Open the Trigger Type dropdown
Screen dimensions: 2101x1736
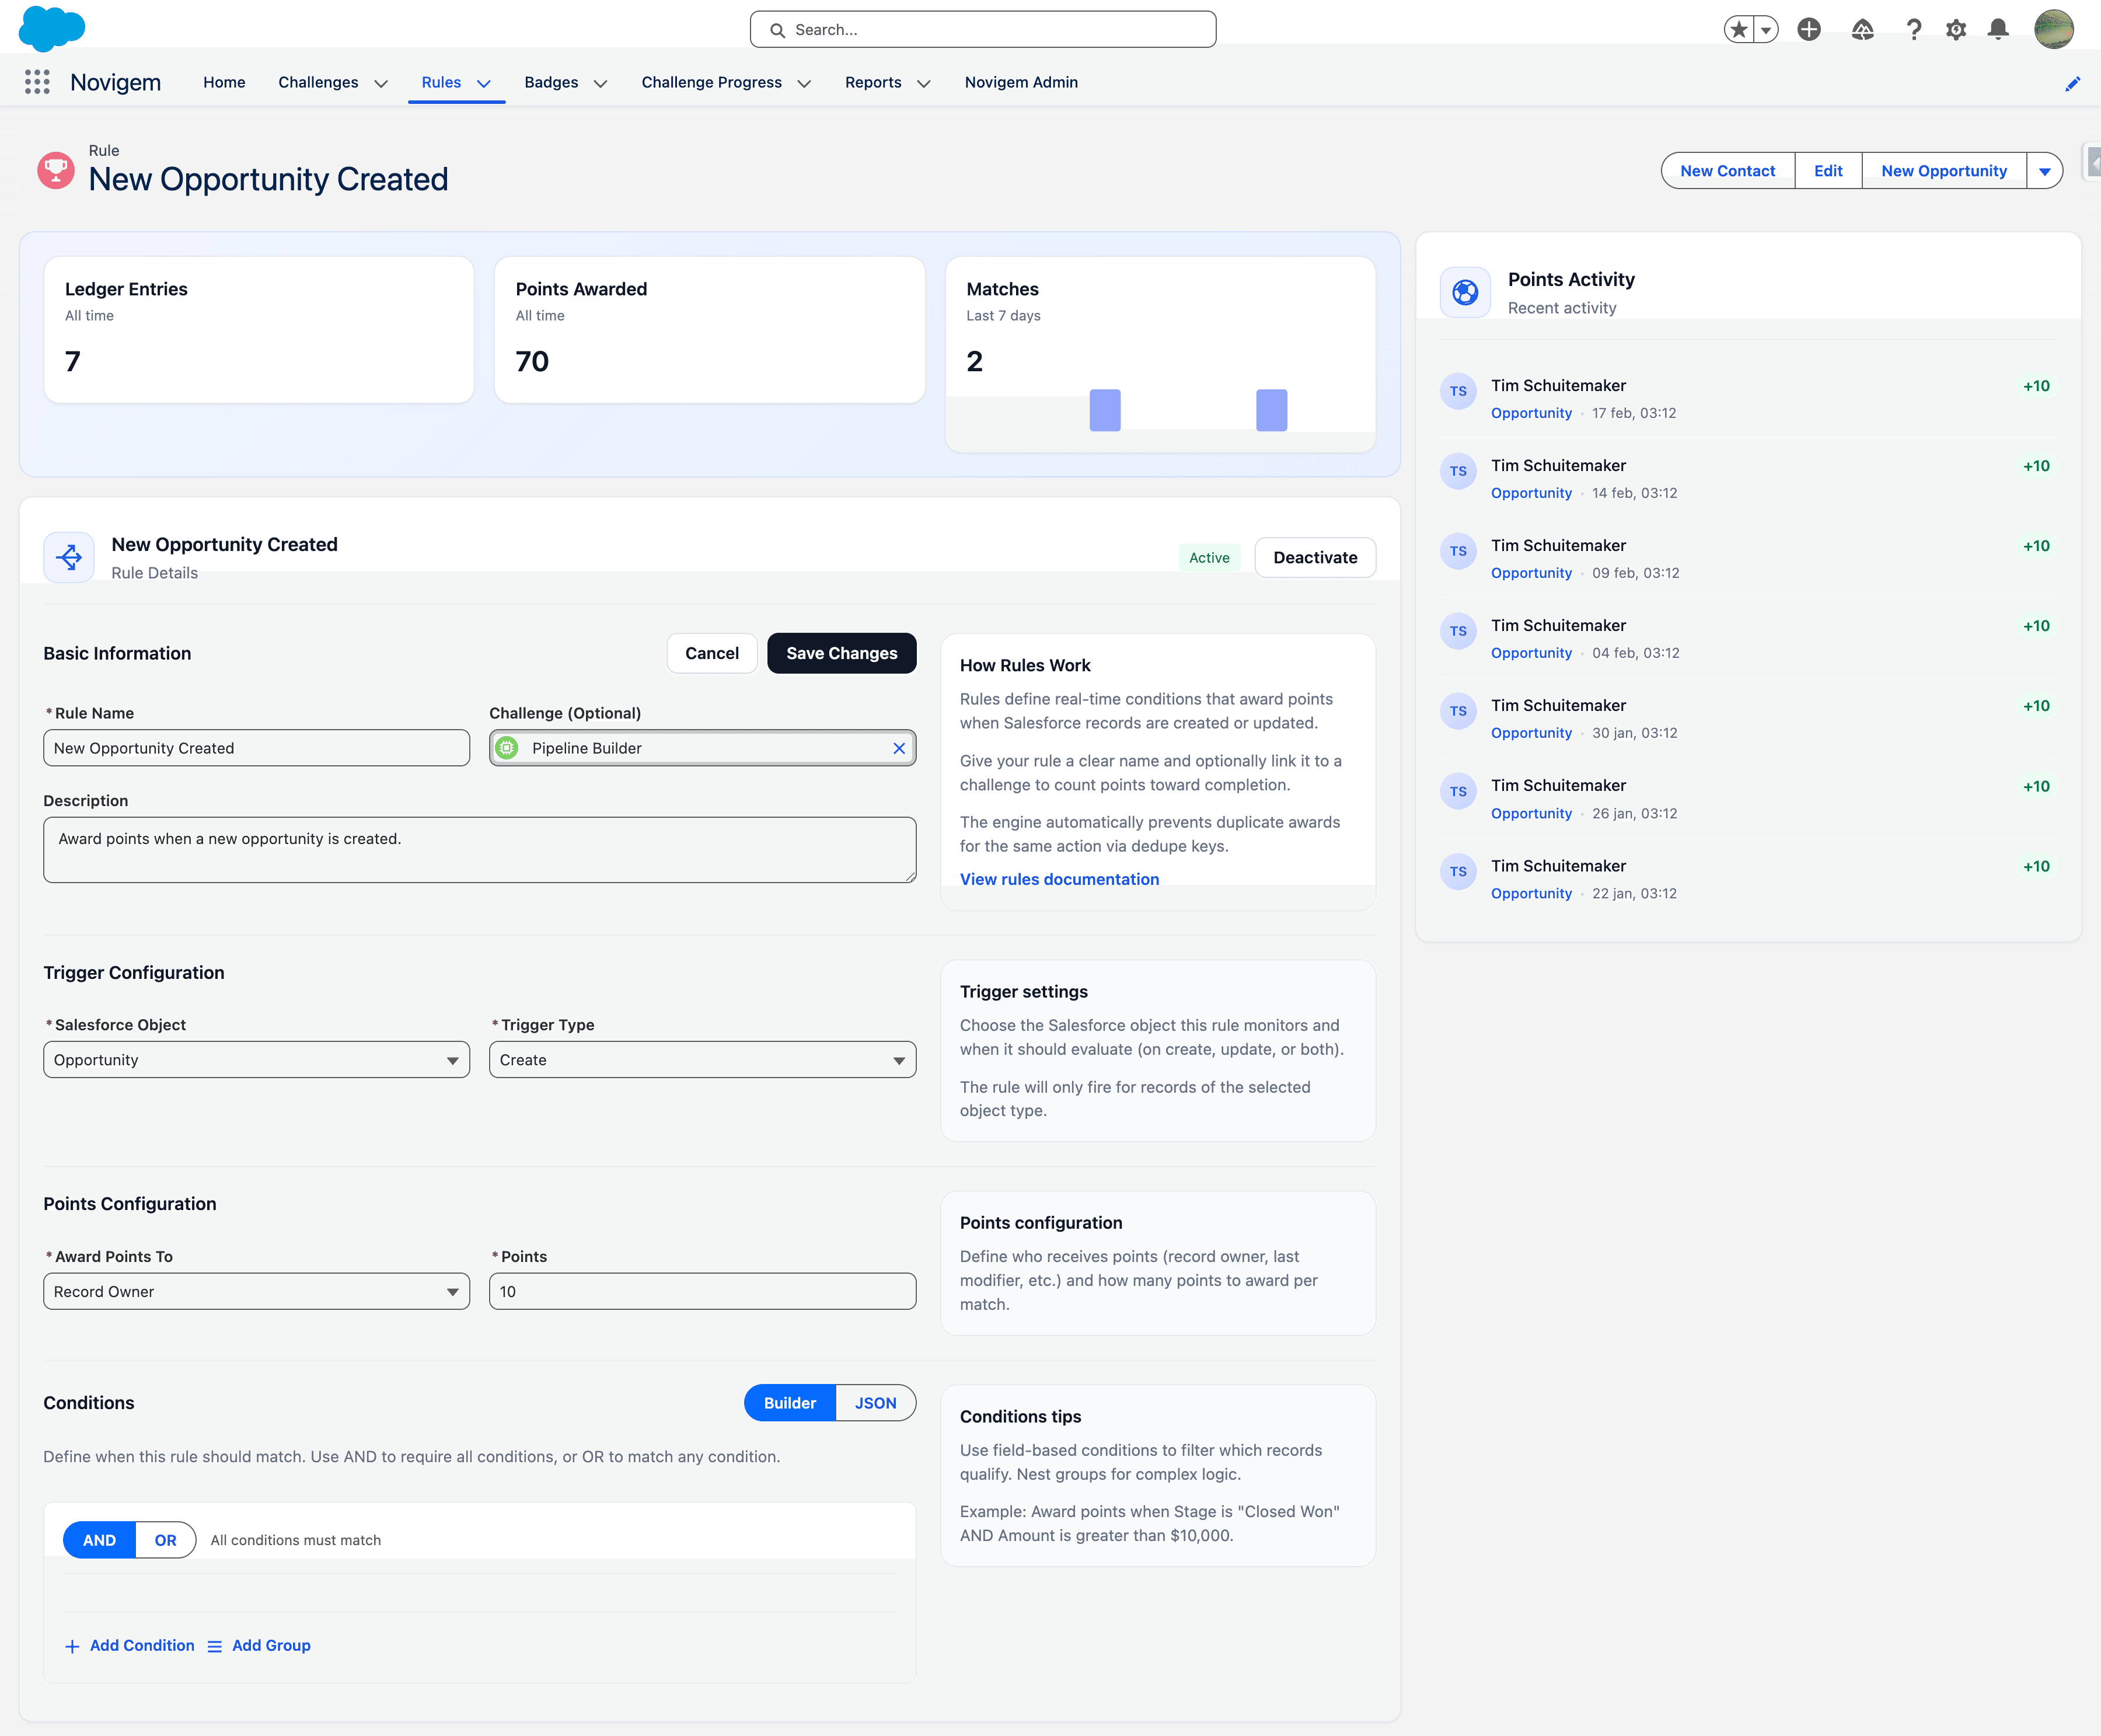point(702,1060)
